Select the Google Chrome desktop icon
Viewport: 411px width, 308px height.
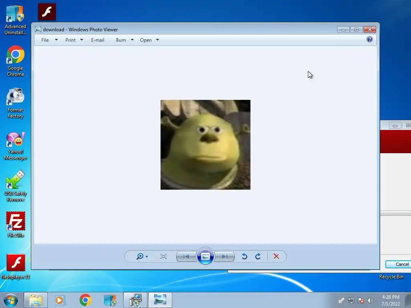coord(16,61)
